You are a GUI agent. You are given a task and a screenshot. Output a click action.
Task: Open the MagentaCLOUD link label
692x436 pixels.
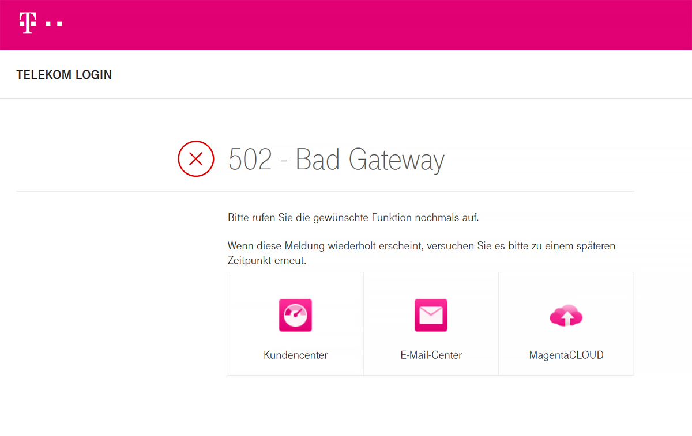tap(566, 355)
